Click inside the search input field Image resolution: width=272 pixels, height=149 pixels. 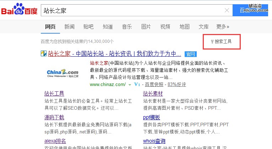point(131,11)
